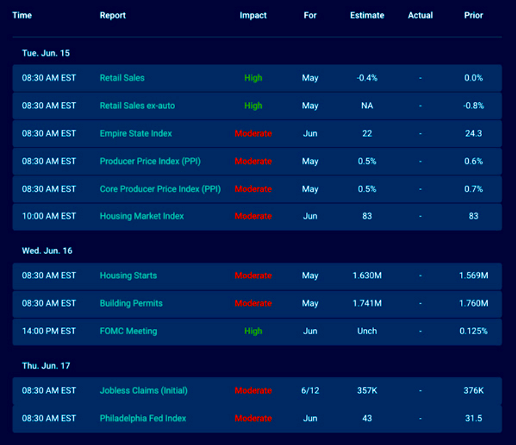Sort by the Impact column header
This screenshot has width=516, height=445.
tap(253, 16)
